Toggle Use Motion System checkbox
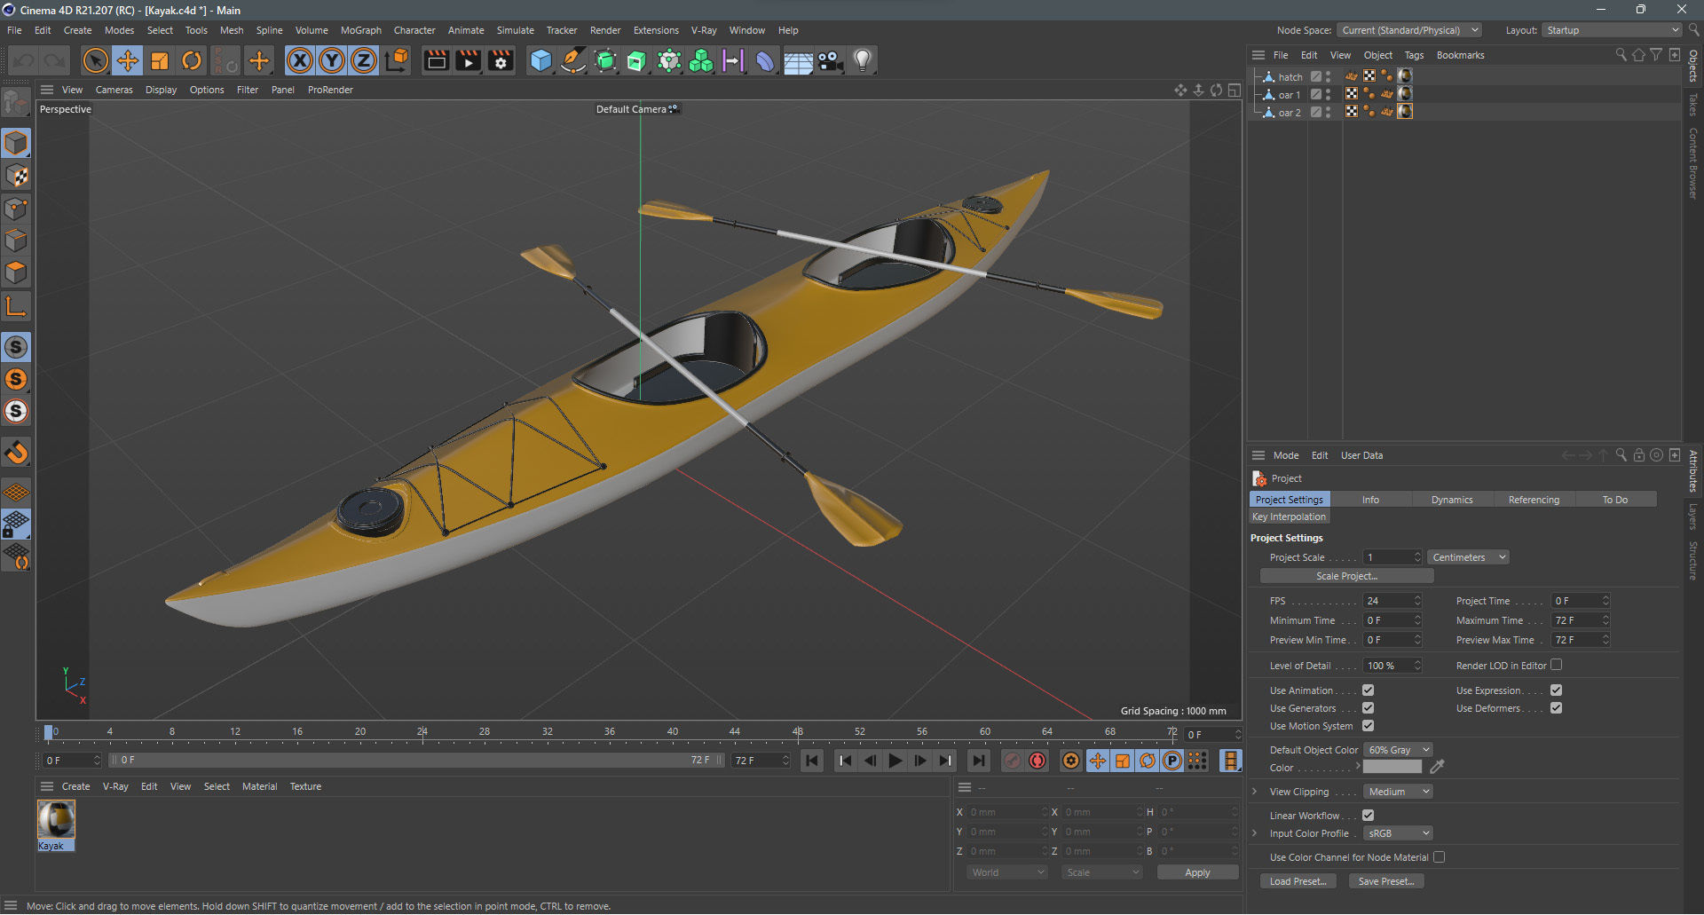The width and height of the screenshot is (1704, 915). 1368,726
